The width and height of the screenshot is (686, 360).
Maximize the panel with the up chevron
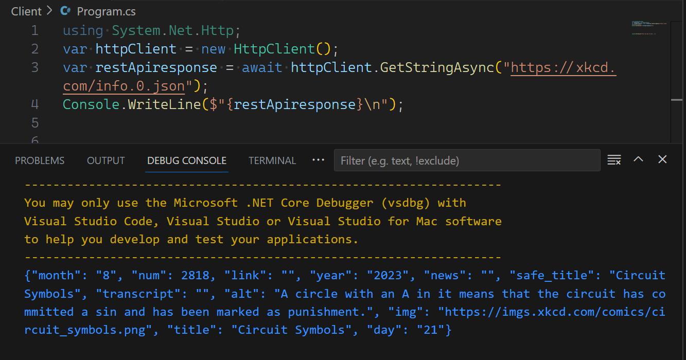click(638, 159)
